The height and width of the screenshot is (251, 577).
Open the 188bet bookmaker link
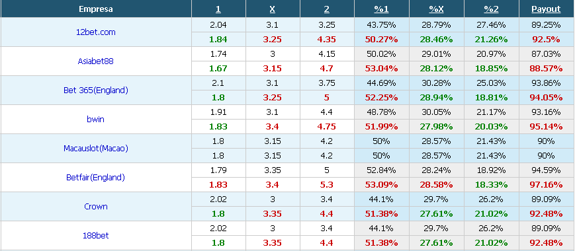[x=96, y=236]
